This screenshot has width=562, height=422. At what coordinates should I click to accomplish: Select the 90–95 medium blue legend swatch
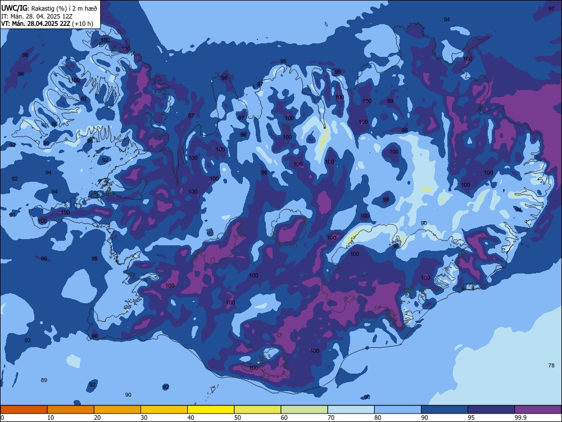[x=445, y=410]
